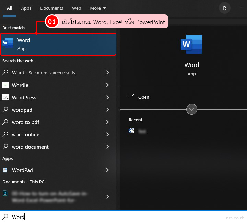Click the Photoshop document file icon
Screen dimensions: 247x222
(x=5, y=193)
